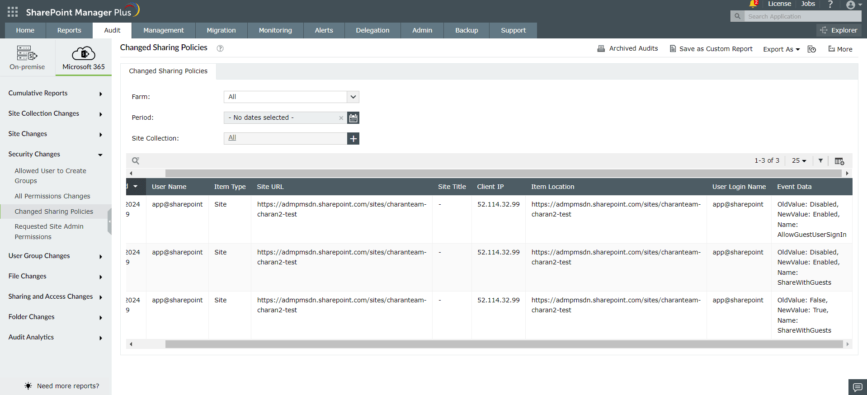Viewport: 867px width, 395px height.
Task: Click the help question mark in header
Action: (830, 5)
